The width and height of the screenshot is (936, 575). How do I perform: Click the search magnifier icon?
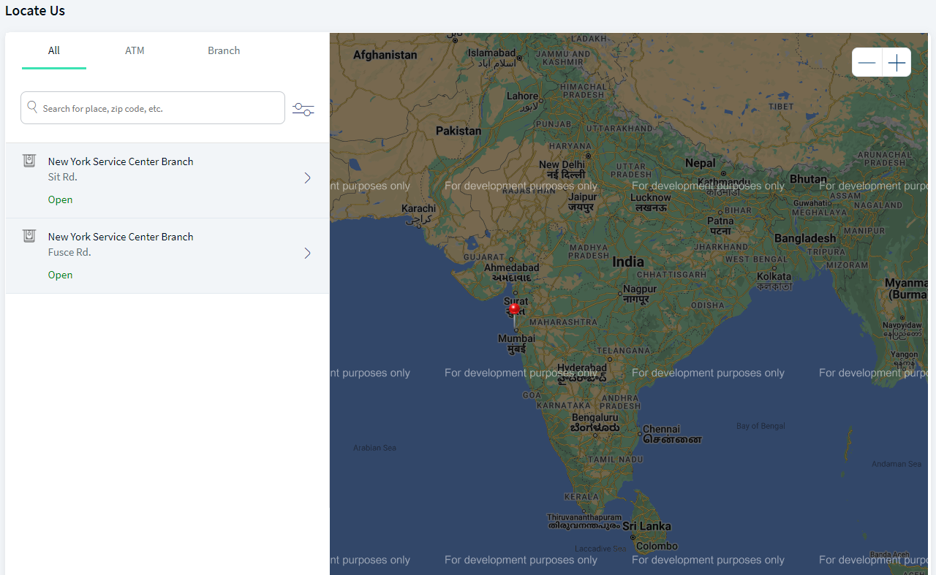32,107
